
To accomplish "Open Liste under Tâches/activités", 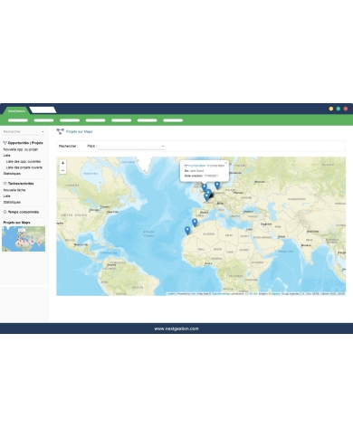I will point(6,196).
